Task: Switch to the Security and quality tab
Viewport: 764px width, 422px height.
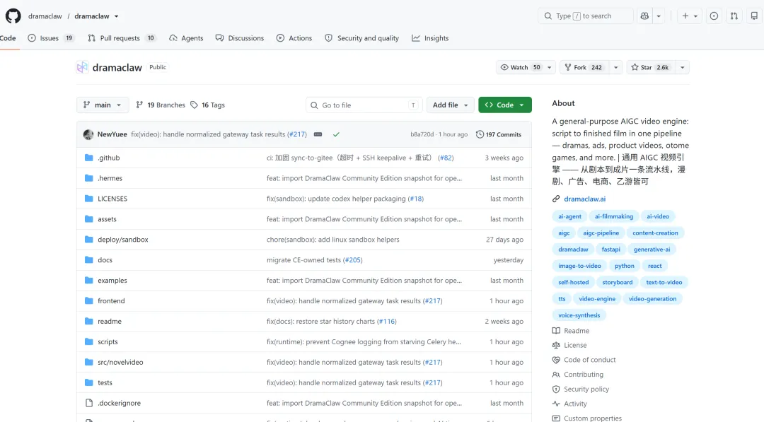Action: click(362, 38)
